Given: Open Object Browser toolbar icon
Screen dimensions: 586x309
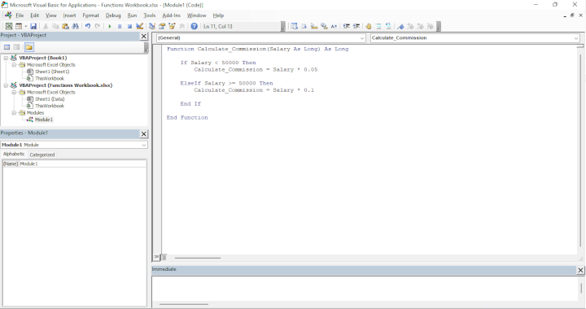Looking at the screenshot, I should point(172,26).
